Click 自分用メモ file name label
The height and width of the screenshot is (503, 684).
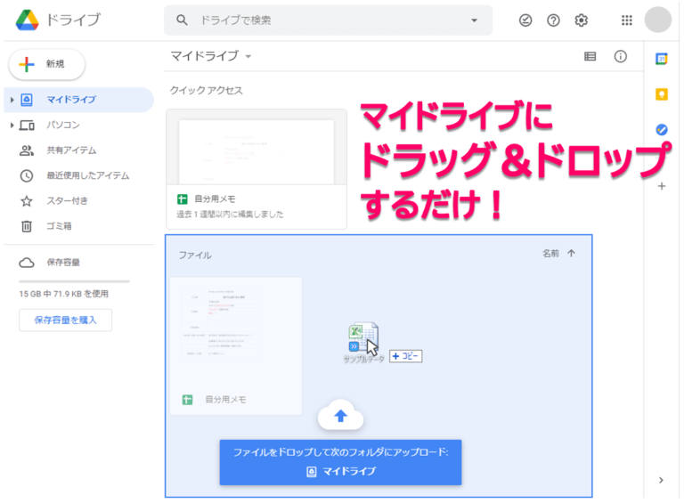(225, 400)
